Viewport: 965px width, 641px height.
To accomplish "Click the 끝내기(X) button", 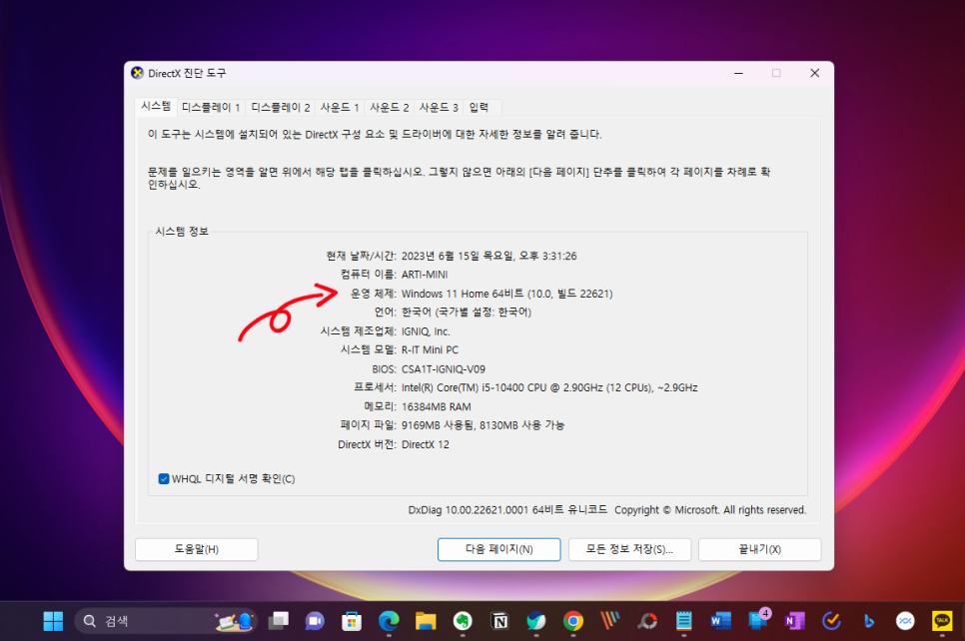I will point(760,549).
